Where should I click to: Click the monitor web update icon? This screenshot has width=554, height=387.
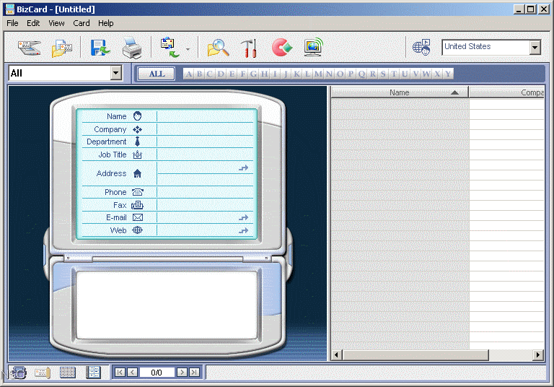(313, 47)
